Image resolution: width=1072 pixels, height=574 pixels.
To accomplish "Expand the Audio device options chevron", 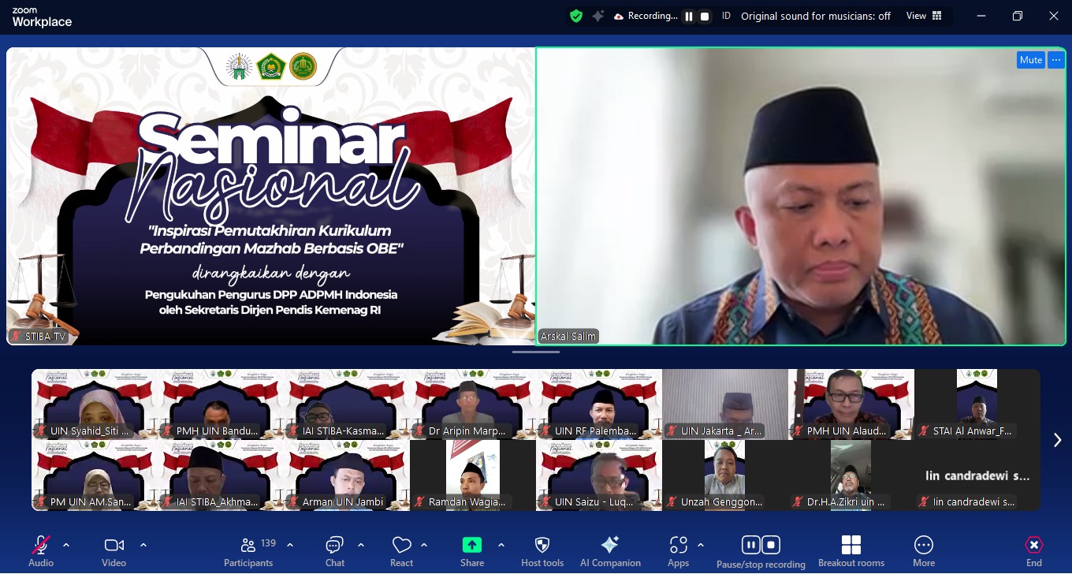I will [66, 544].
